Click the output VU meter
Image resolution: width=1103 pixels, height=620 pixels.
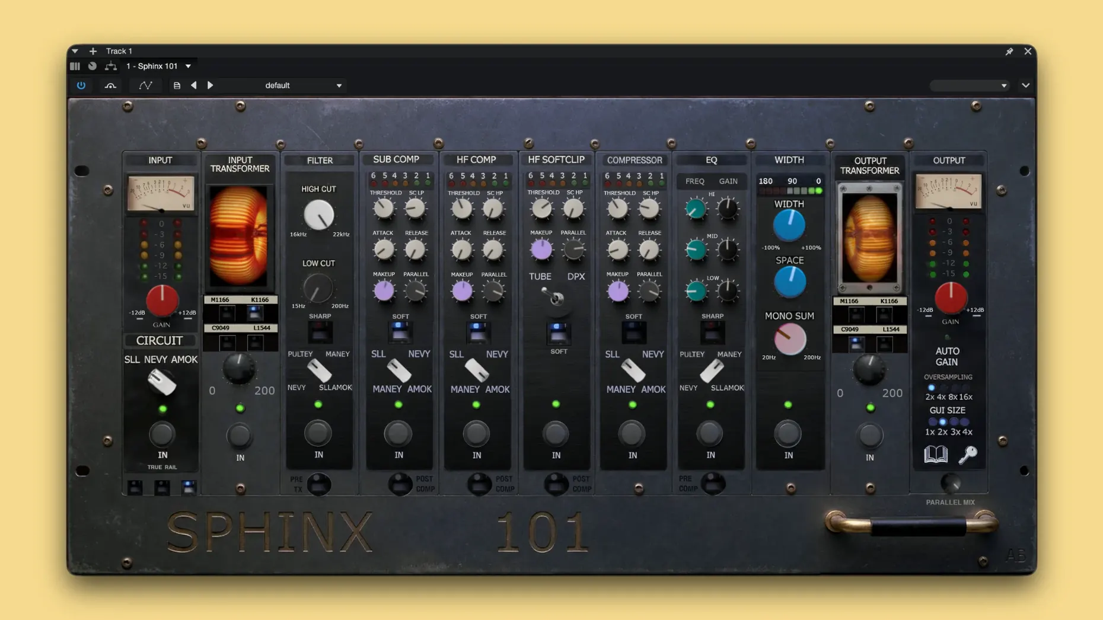(x=948, y=191)
